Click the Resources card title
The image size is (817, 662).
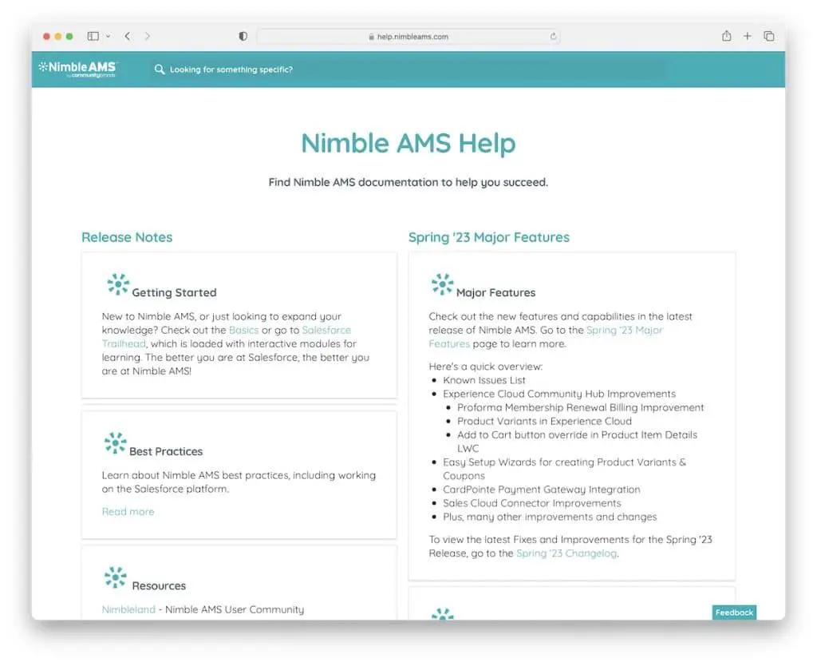159,586
